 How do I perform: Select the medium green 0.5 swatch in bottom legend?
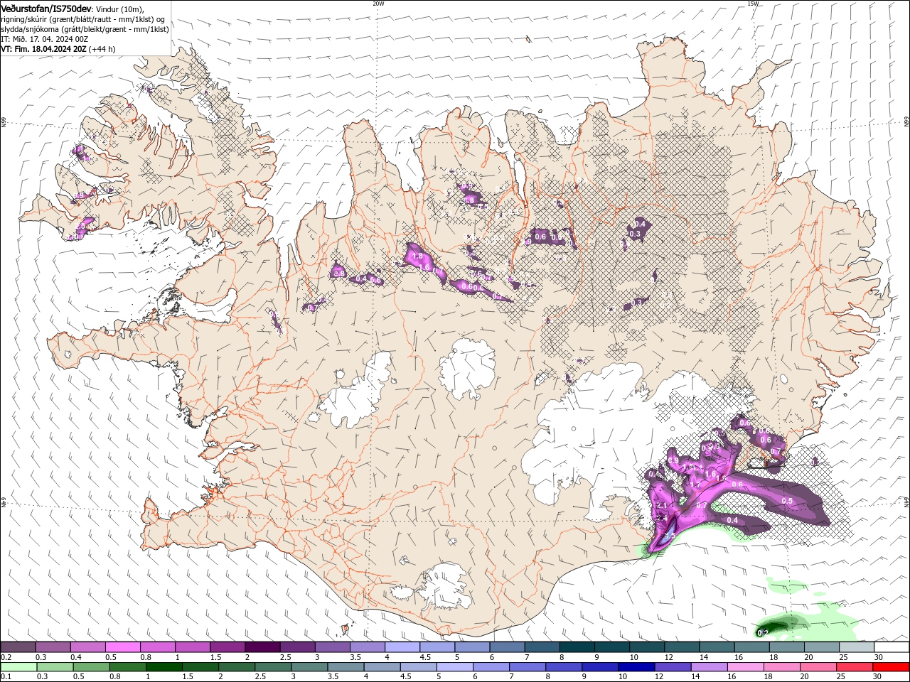click(91, 667)
